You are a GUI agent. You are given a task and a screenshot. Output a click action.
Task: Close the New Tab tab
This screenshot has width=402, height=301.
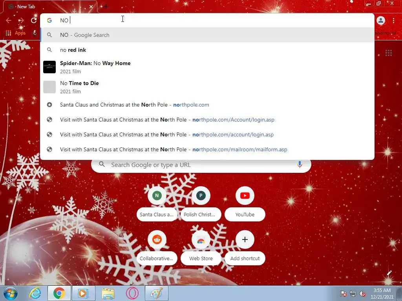coord(91,7)
